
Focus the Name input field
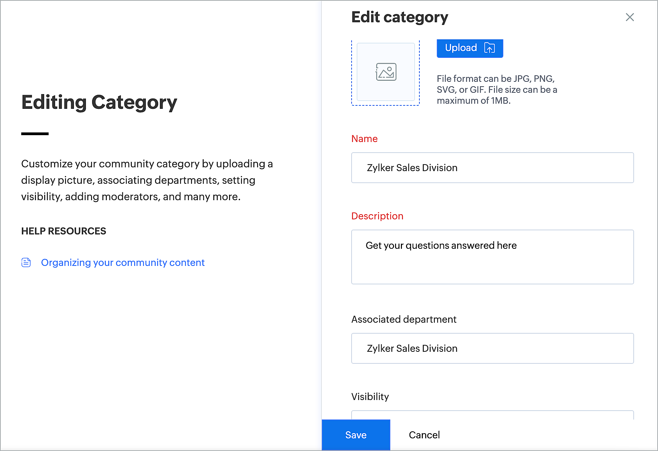tap(492, 168)
